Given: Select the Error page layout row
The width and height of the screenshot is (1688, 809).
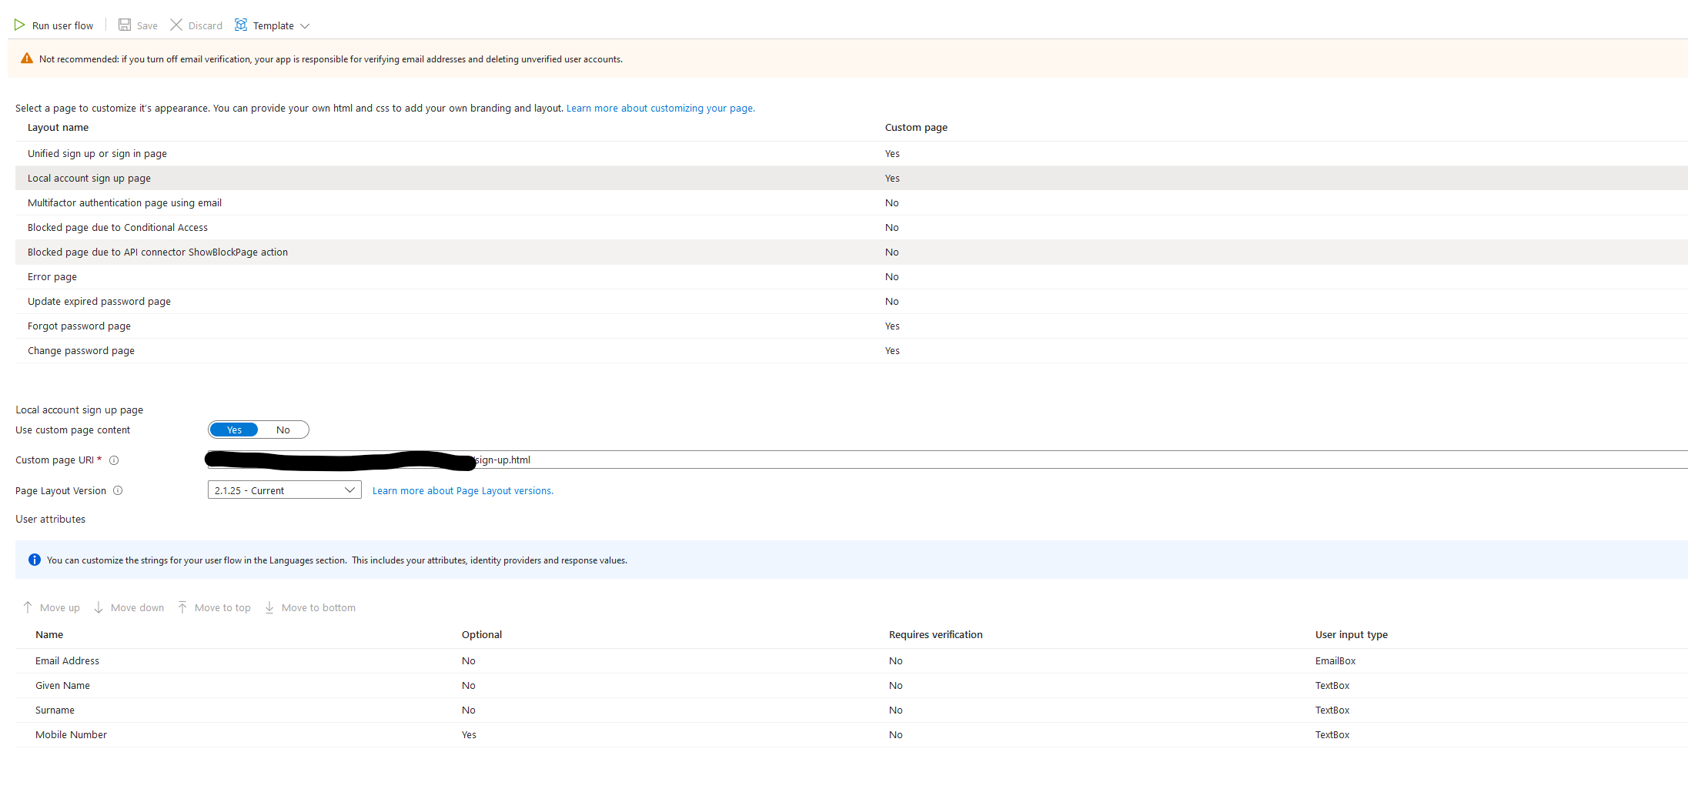Looking at the screenshot, I should click(52, 276).
